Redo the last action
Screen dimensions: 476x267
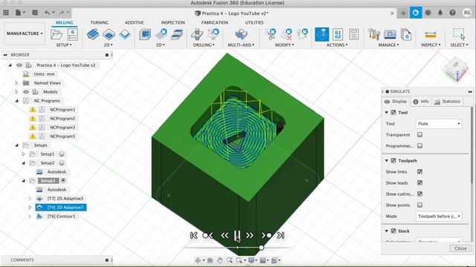point(62,13)
